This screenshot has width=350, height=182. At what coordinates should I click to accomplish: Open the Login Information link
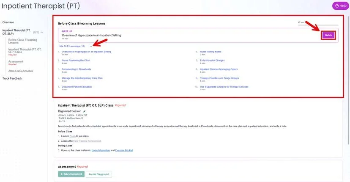(x=101, y=151)
